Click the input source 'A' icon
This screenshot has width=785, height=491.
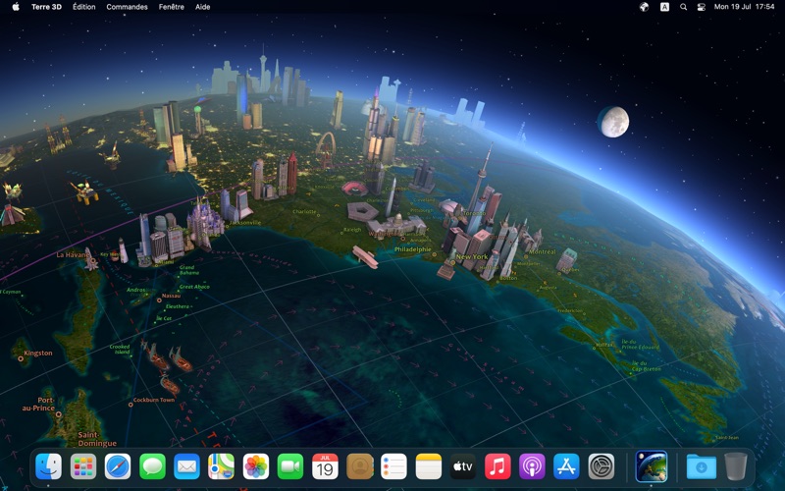(664, 7)
